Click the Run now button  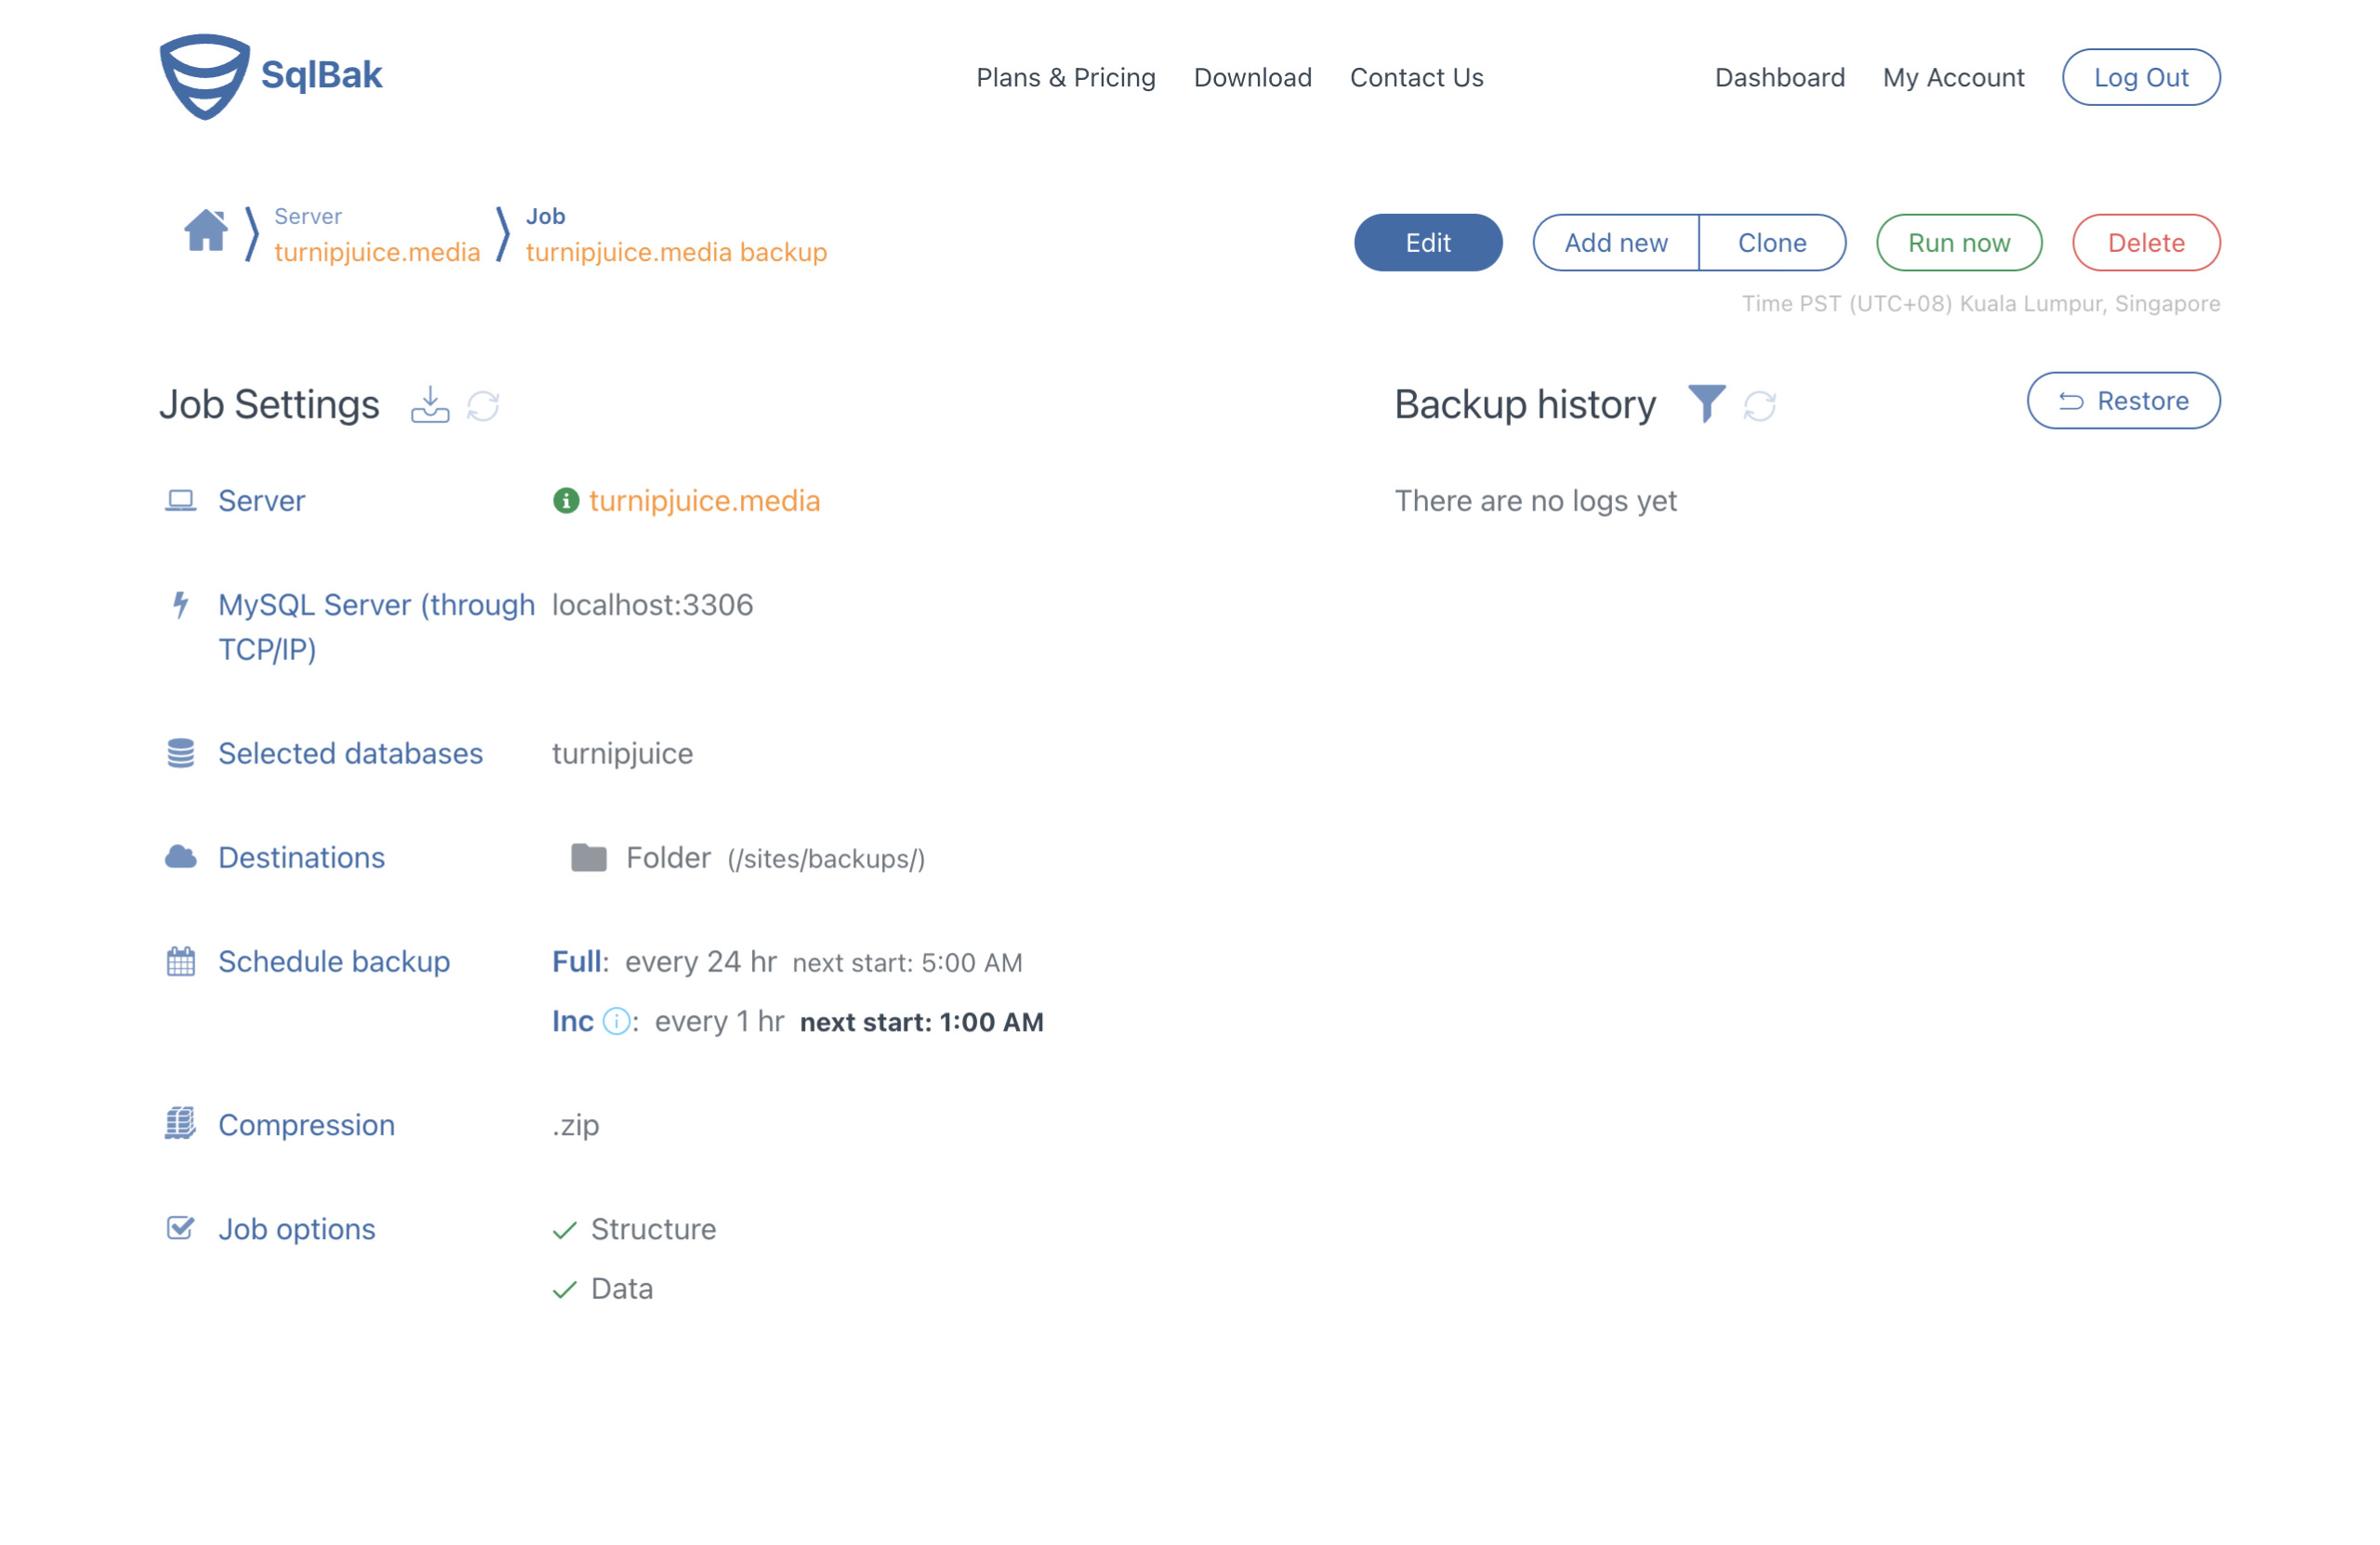point(1957,241)
